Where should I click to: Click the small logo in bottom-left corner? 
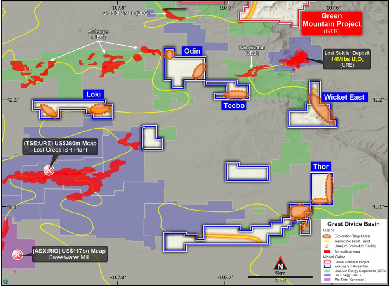[x=4, y=282]
